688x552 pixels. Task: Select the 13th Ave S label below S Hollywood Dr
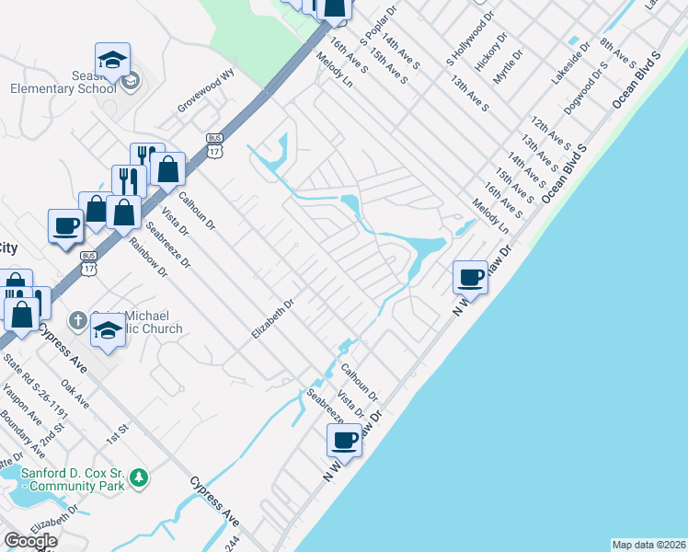(469, 93)
